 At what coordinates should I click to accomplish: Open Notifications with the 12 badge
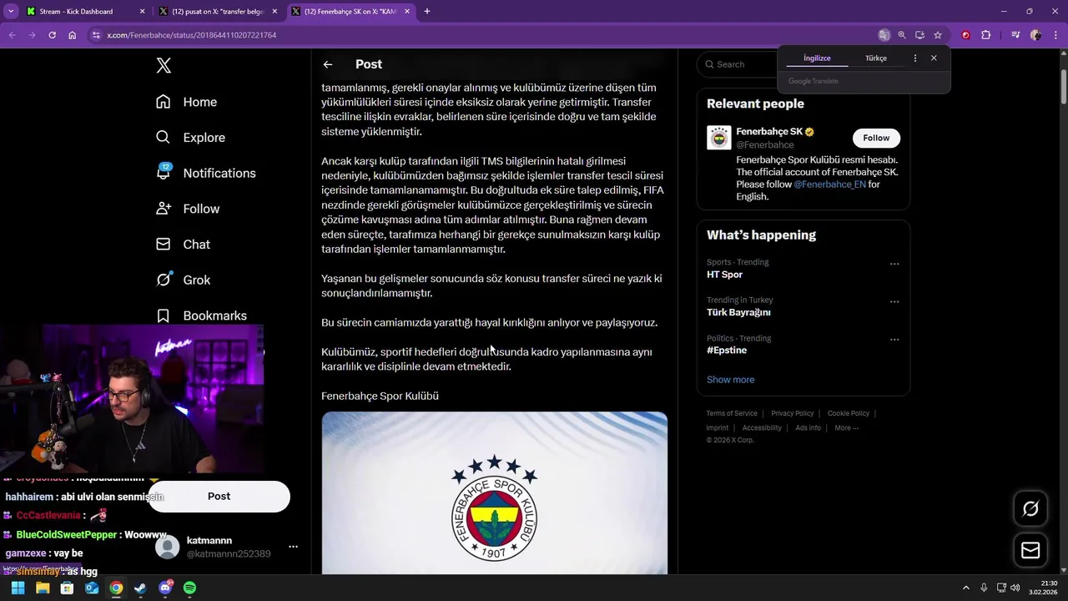[x=205, y=173]
